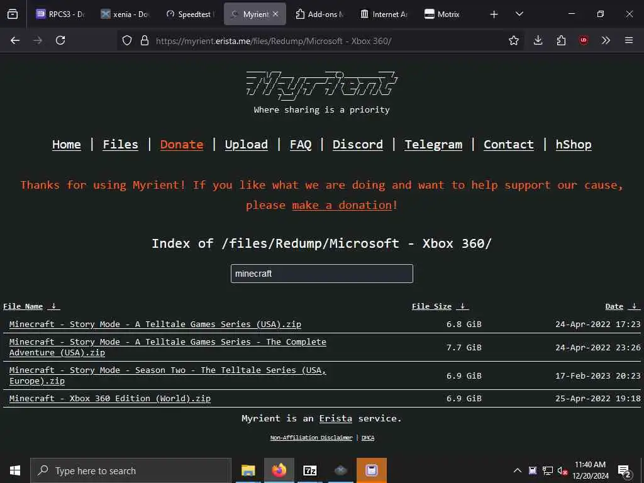Open the network status tray icon
644x483 pixels.
point(548,470)
